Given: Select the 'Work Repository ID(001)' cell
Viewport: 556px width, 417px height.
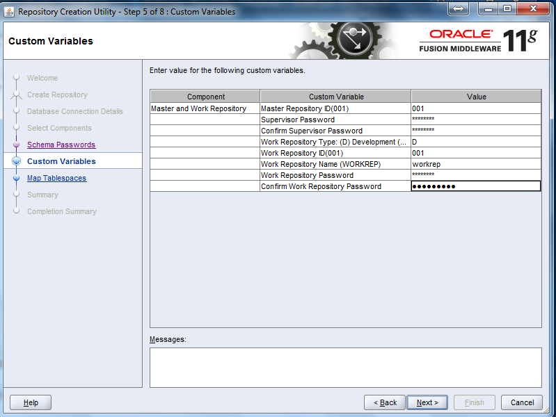Looking at the screenshot, I should click(x=335, y=153).
